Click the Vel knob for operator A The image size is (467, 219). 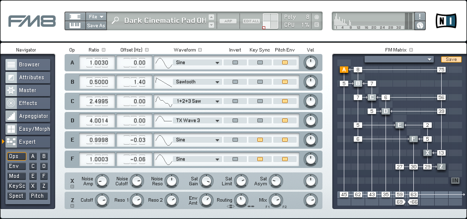point(311,63)
